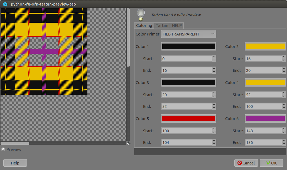Click the Color 6 End field

click(x=263, y=143)
